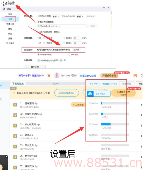Click the 全部开始 button
144x171 pixels.
127,84
